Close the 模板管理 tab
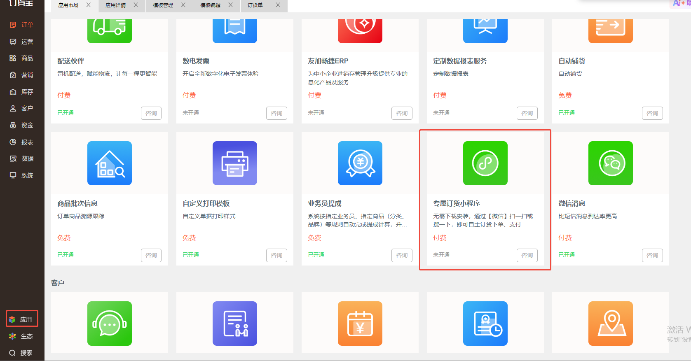 [183, 5]
